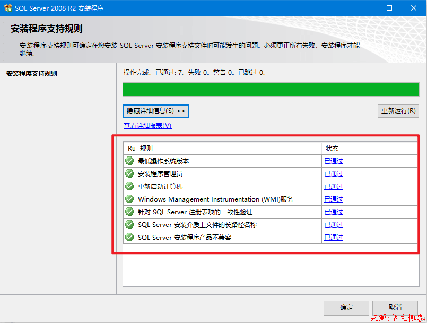Select the 最低操作系统版本 rule text

163,161
